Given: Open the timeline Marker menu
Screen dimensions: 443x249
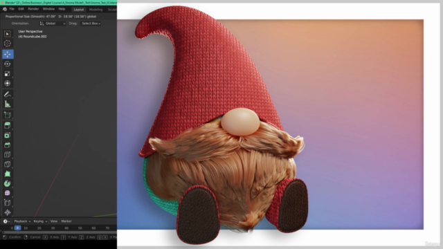Looking at the screenshot, I should coord(66,221).
